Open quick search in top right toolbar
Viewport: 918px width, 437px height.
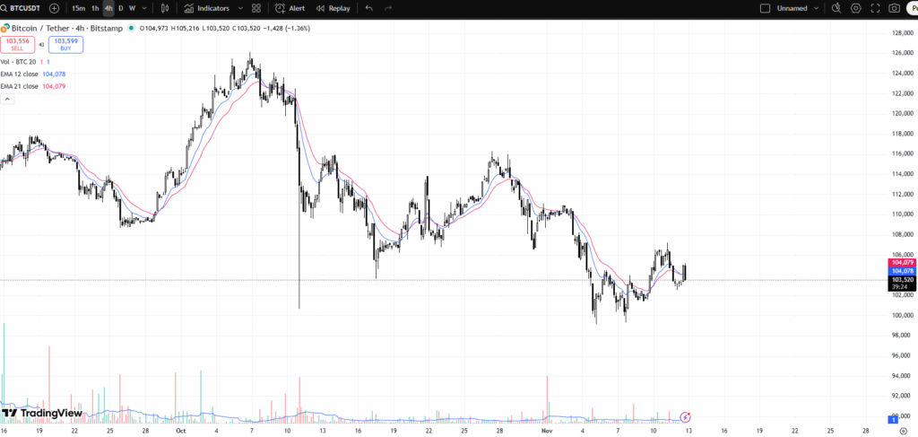click(x=836, y=8)
